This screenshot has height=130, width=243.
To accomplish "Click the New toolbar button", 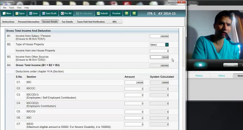I will coord(7,13).
